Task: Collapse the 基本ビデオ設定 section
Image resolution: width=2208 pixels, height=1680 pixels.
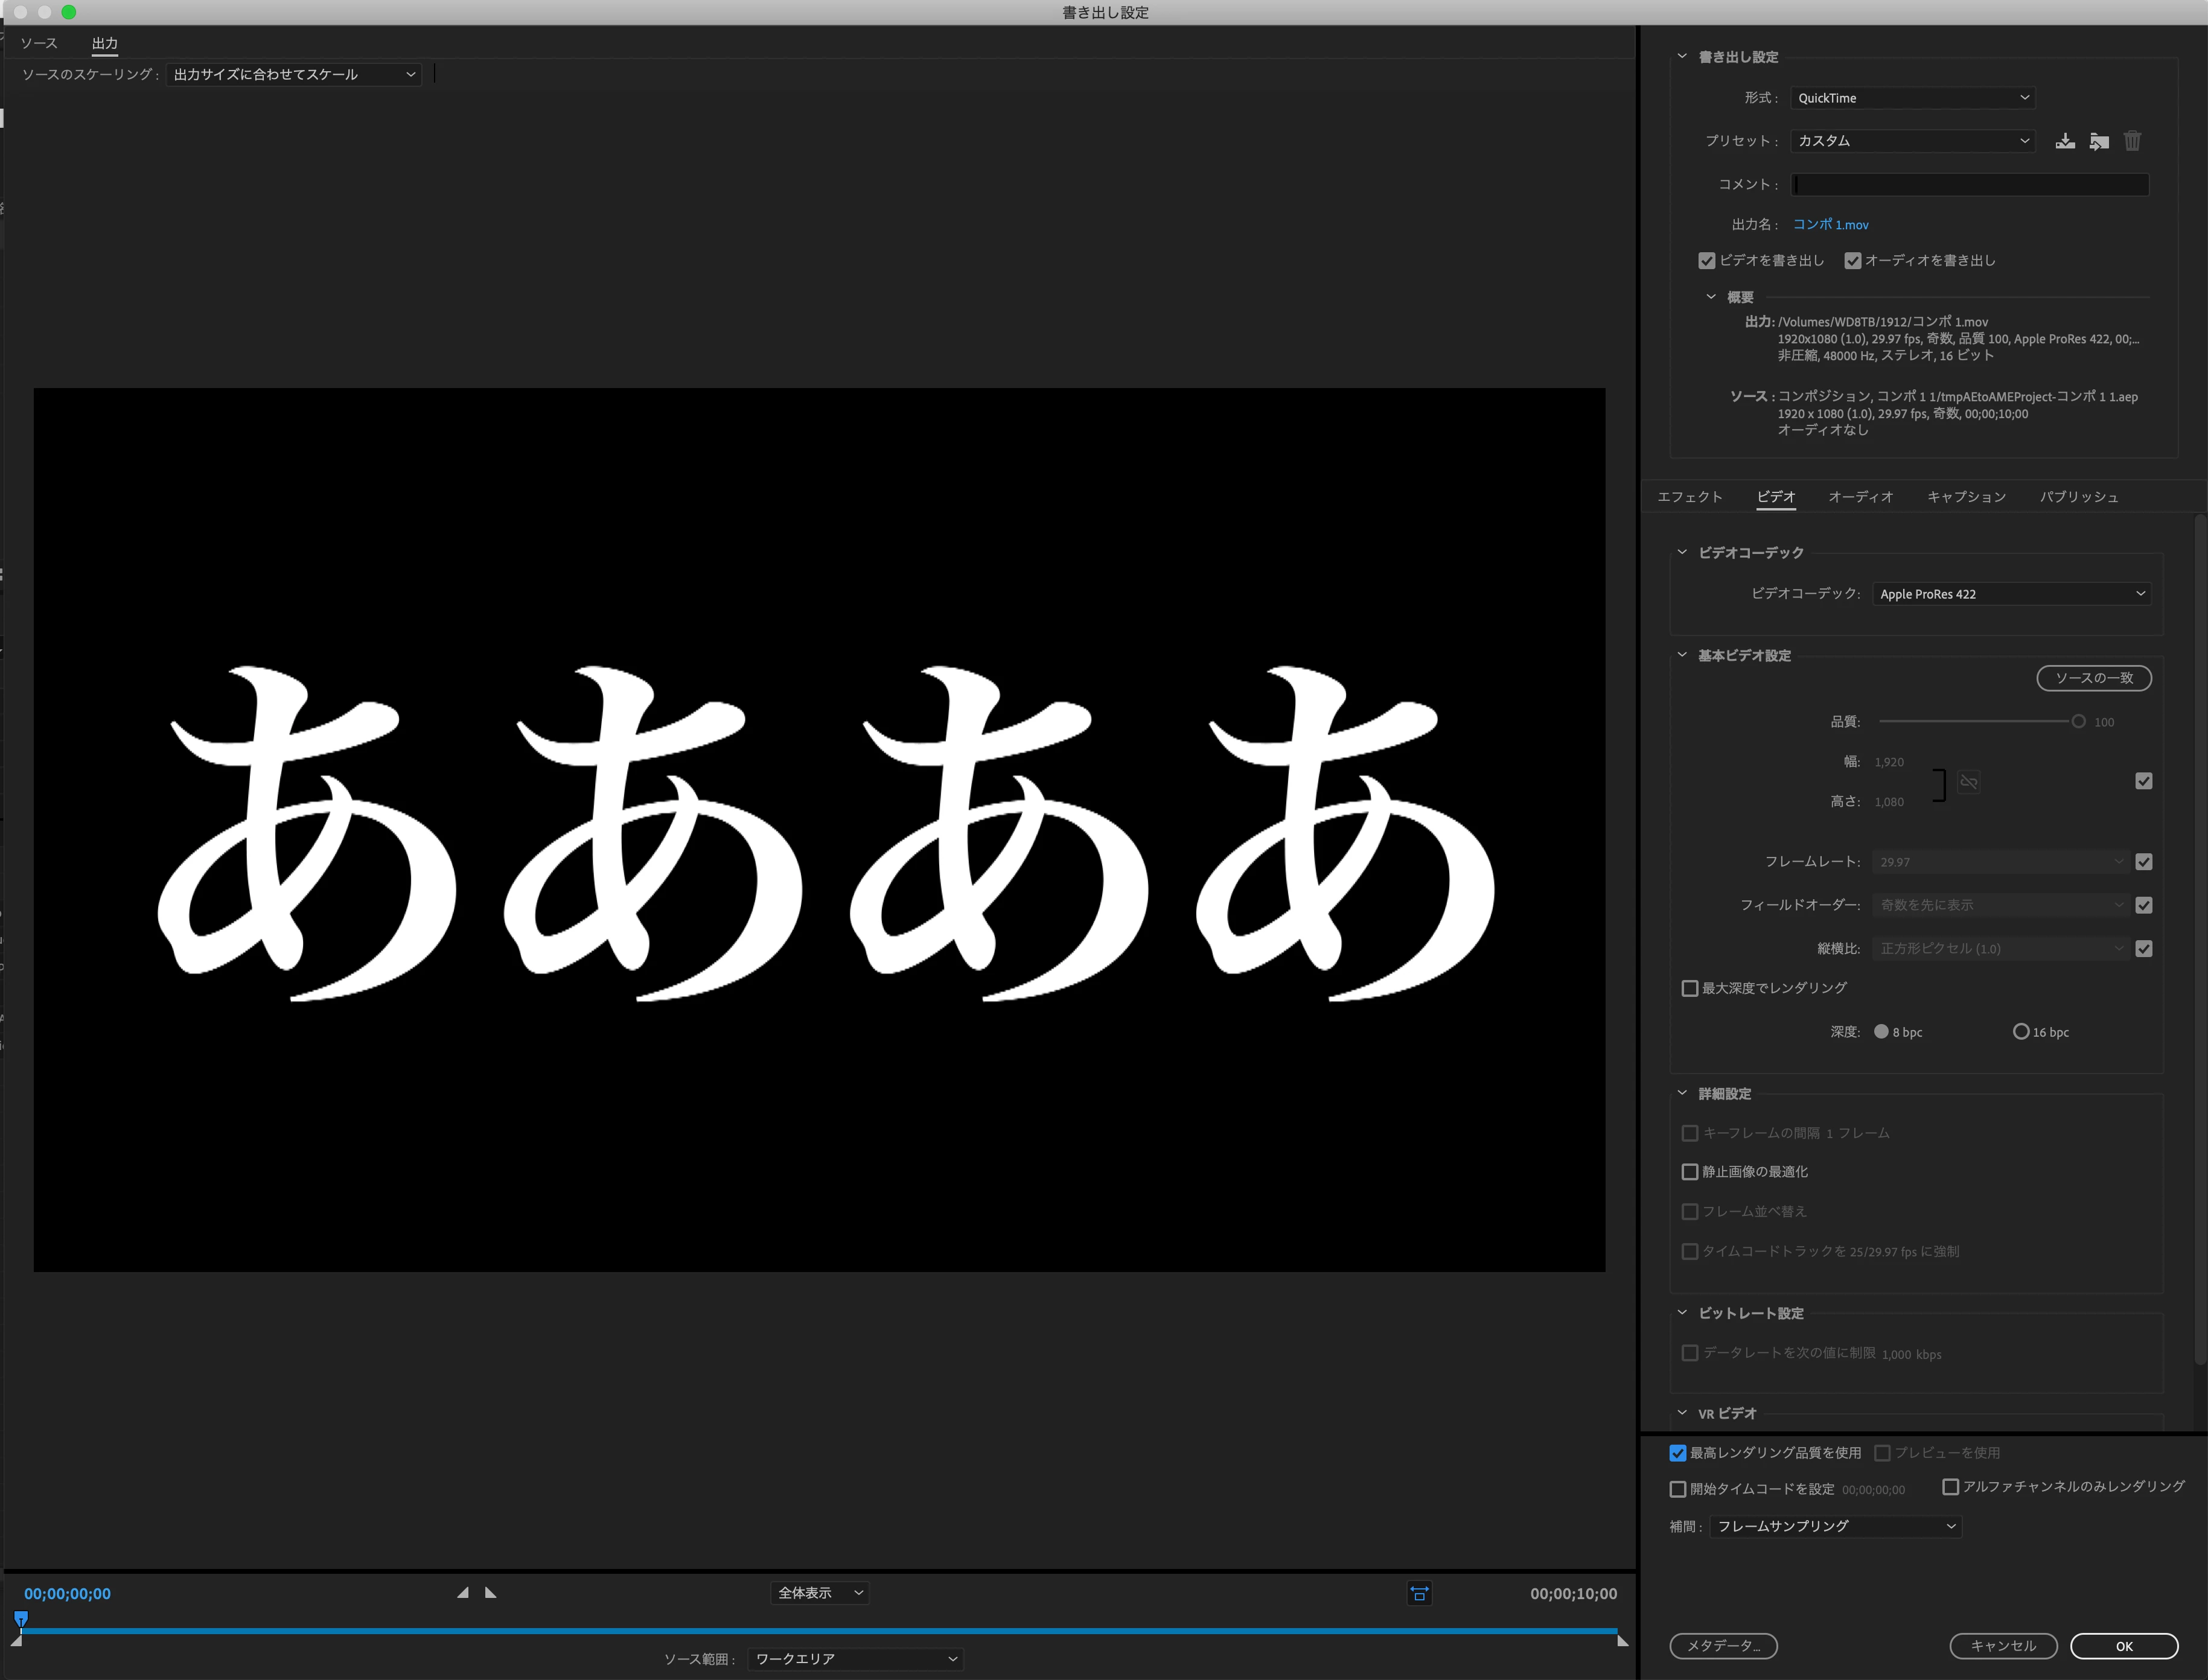Action: 1682,655
